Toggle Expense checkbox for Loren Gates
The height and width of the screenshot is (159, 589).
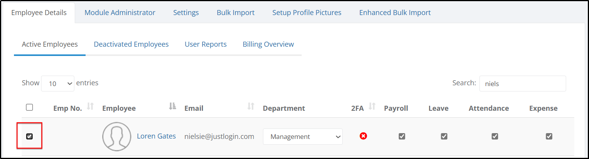tap(549, 136)
